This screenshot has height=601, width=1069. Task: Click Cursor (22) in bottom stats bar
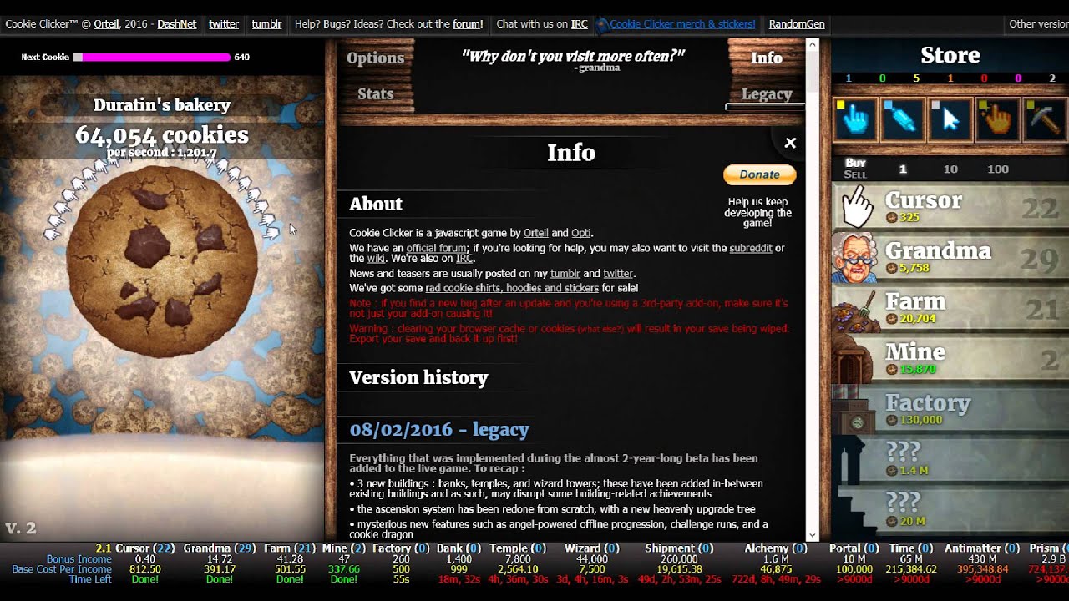point(144,548)
